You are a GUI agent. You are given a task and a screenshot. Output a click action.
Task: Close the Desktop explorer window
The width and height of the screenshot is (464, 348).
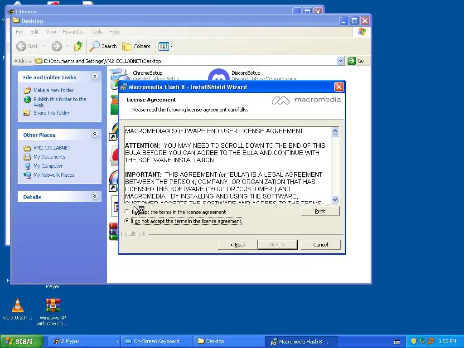coord(365,21)
